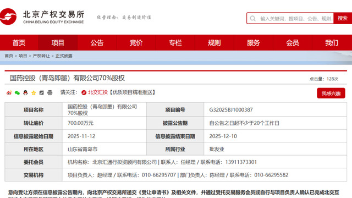Open the 首页 navigation tab
The image size is (352, 198).
coord(19,43)
